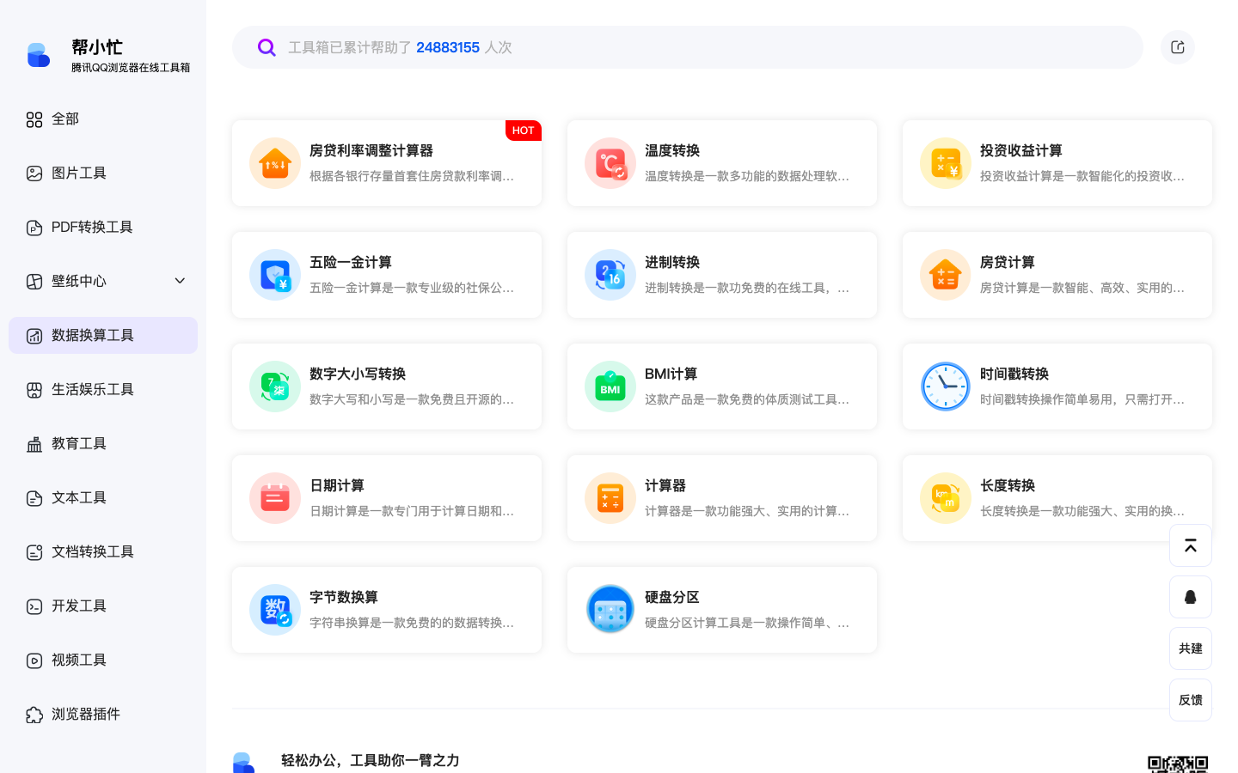Select the 五险一金计算 shield icon
Screen dimensions: 1238x773
click(x=275, y=275)
